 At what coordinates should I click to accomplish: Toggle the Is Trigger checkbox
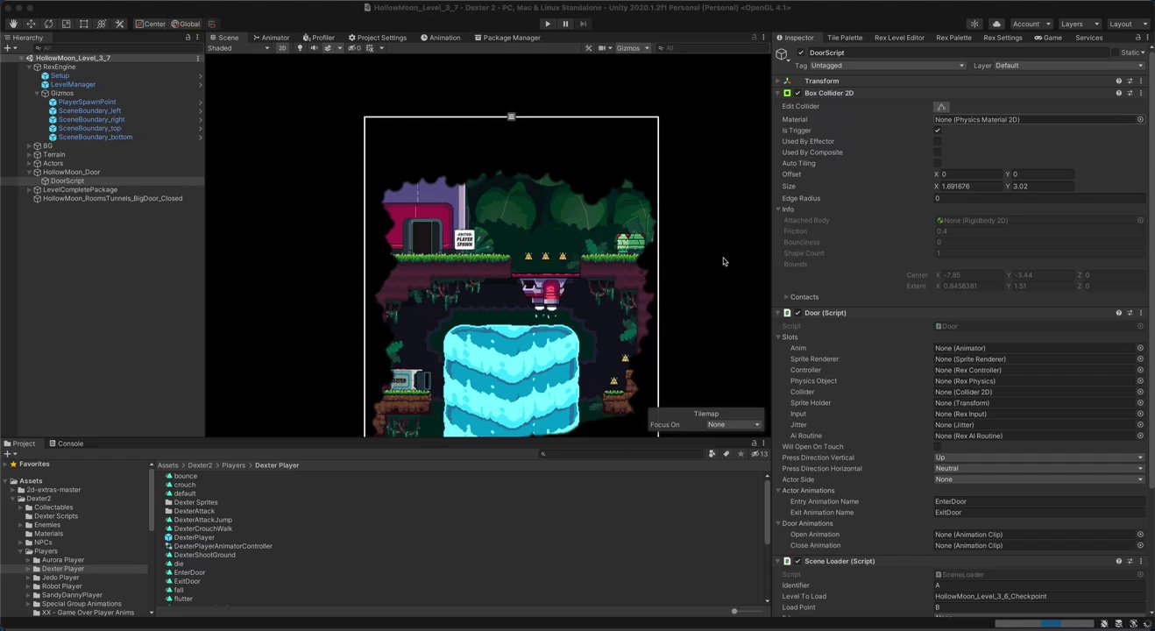point(938,131)
